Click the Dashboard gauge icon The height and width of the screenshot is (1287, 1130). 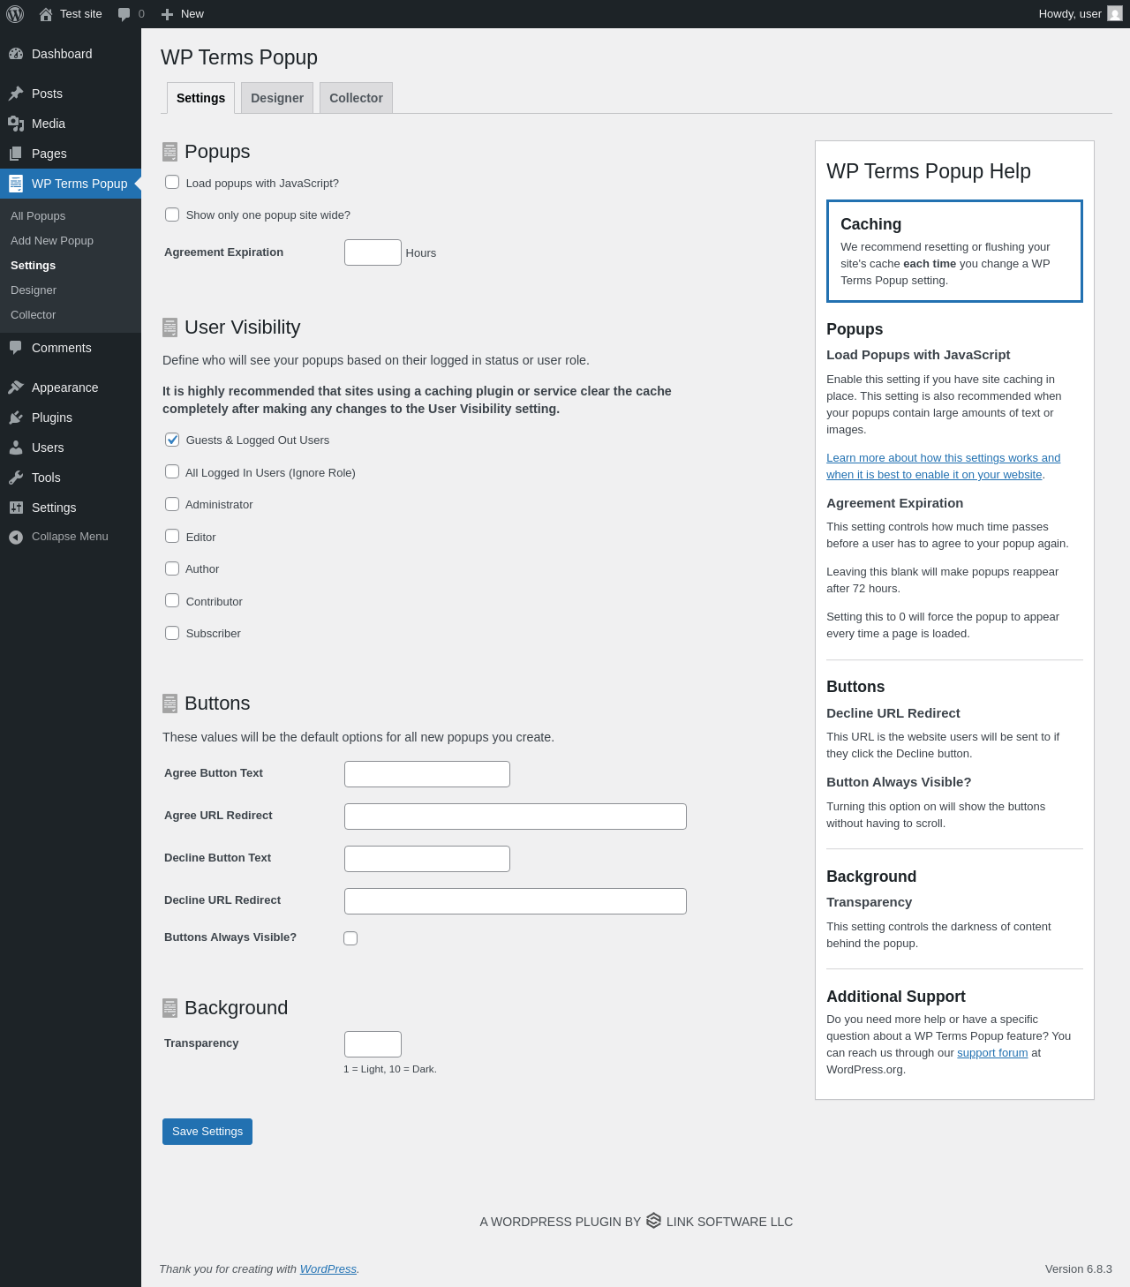pos(16,54)
